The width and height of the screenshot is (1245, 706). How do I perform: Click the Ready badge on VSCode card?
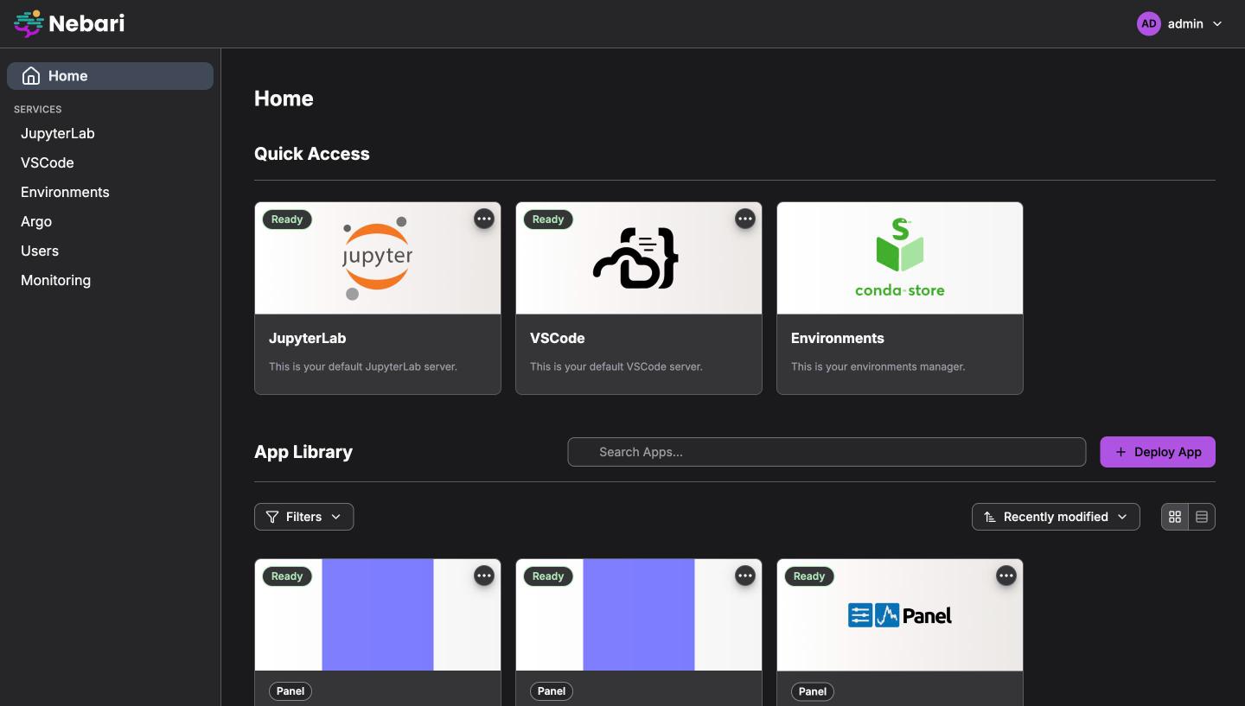[x=548, y=219]
